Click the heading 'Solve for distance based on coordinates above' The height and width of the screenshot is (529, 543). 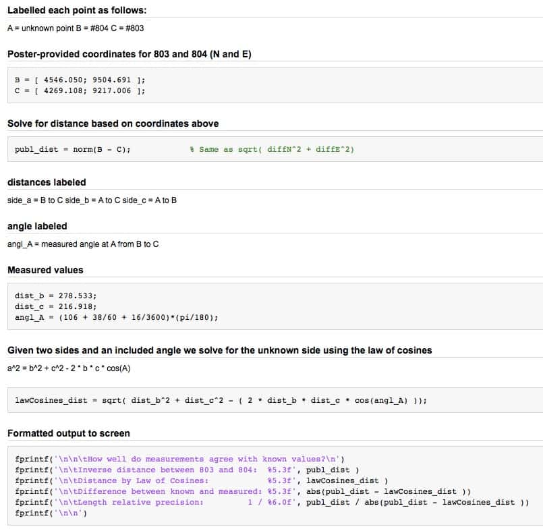(113, 123)
